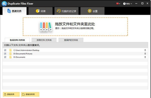Click the Duplicate Files Fixer logo icon

tap(4, 4)
